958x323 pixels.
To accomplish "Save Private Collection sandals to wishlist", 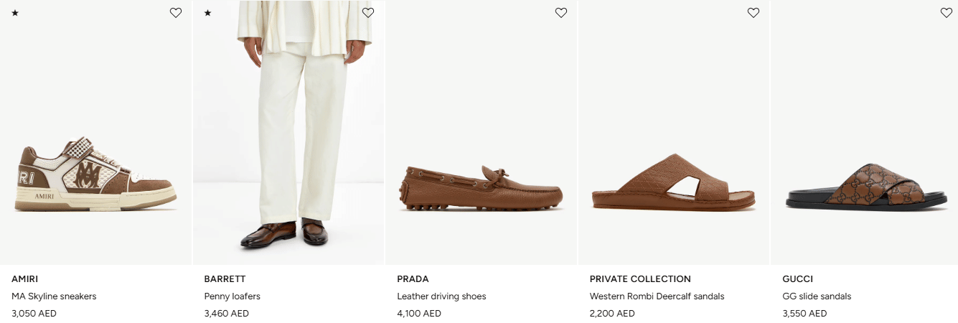I will click(753, 13).
